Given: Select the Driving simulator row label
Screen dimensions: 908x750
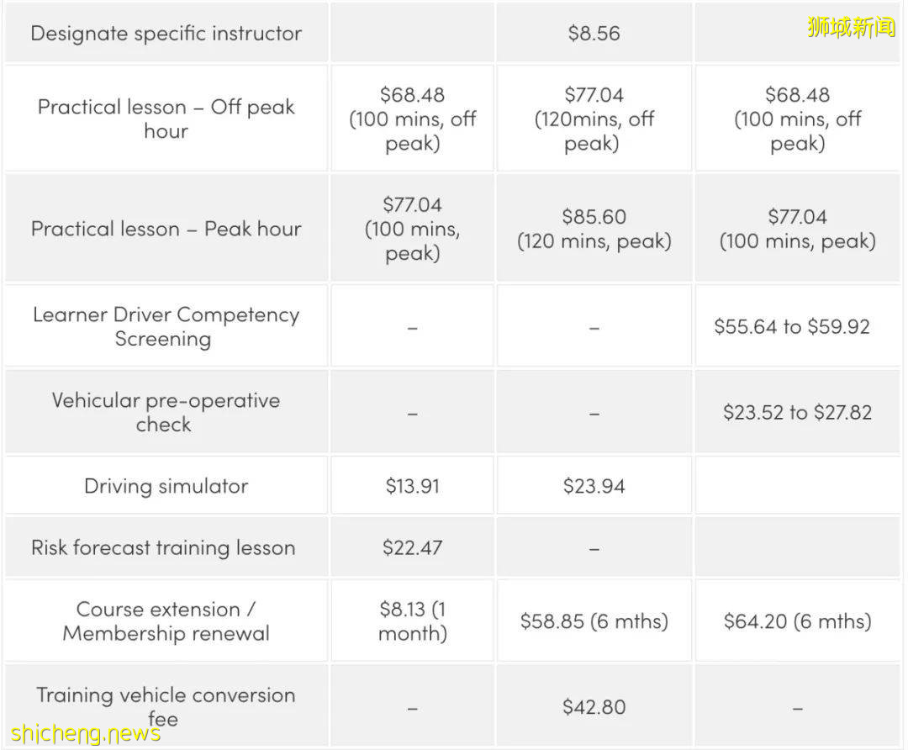Looking at the screenshot, I should [x=166, y=486].
